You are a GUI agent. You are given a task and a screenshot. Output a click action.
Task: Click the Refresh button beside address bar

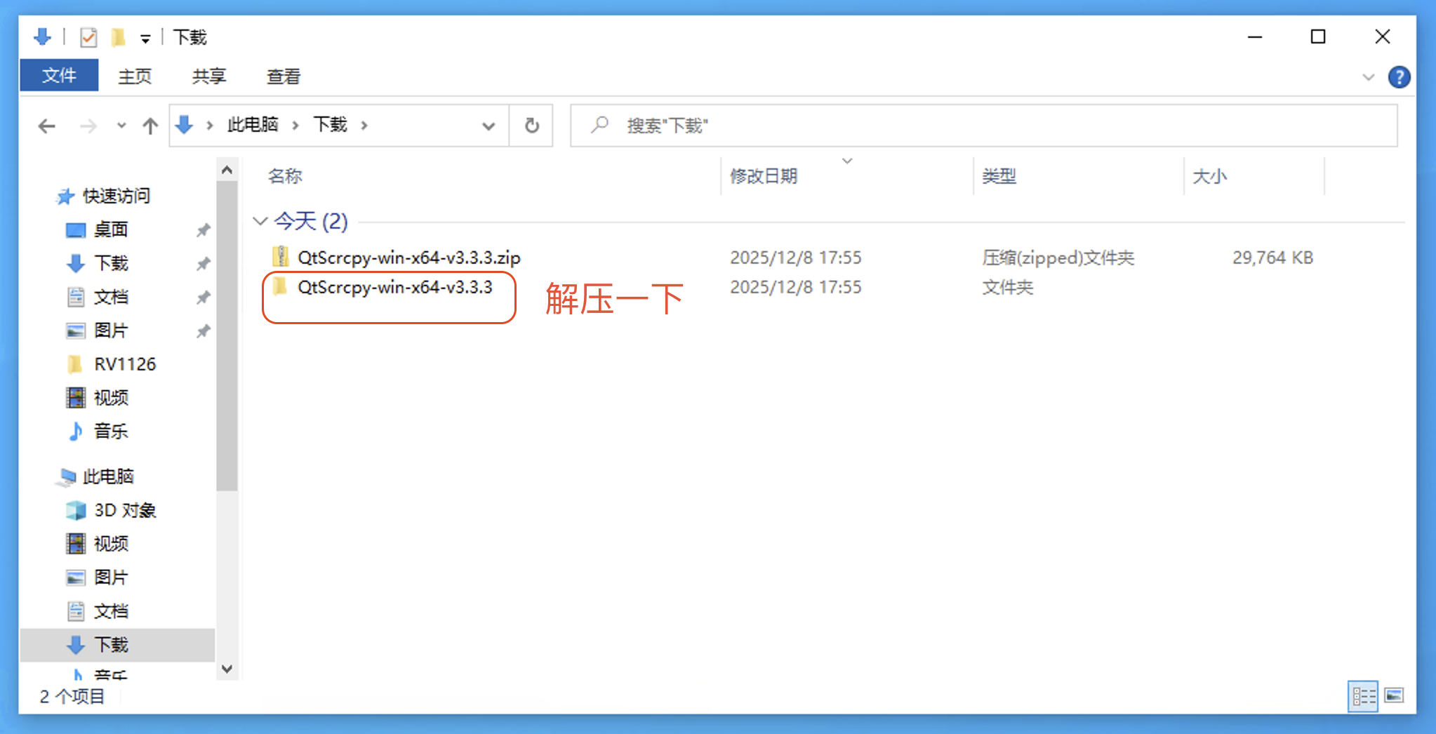[x=531, y=126]
